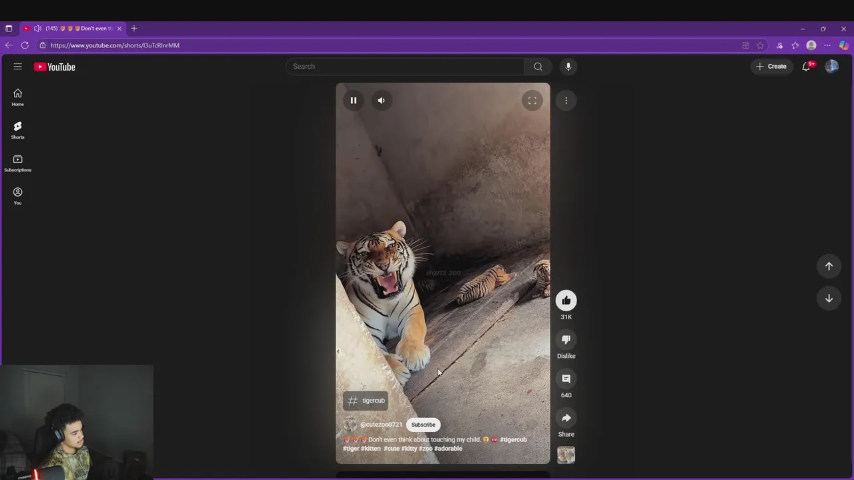
Task: Pause the playing Short
Action: [x=354, y=101]
